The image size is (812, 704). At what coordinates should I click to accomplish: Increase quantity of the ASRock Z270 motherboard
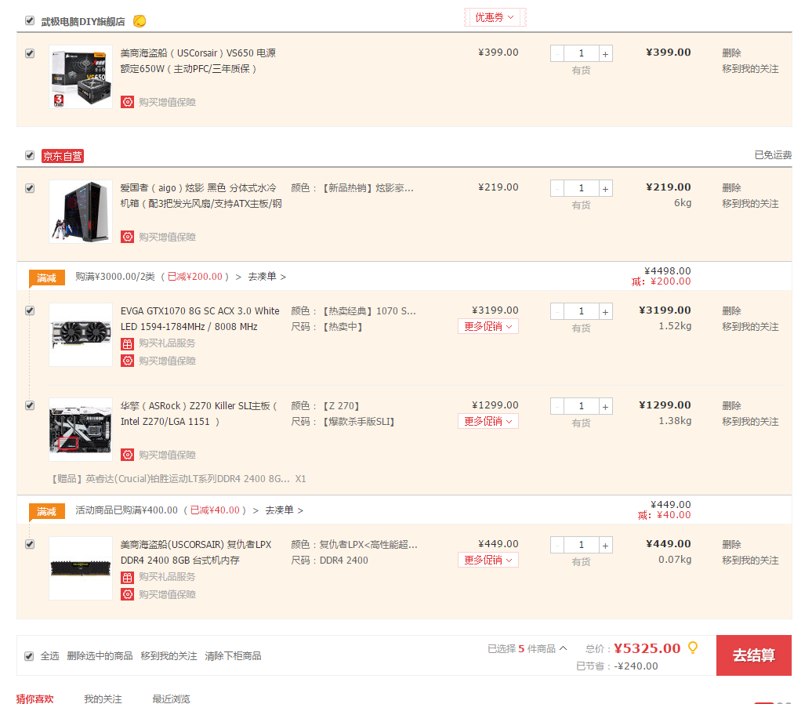pyautogui.click(x=605, y=407)
